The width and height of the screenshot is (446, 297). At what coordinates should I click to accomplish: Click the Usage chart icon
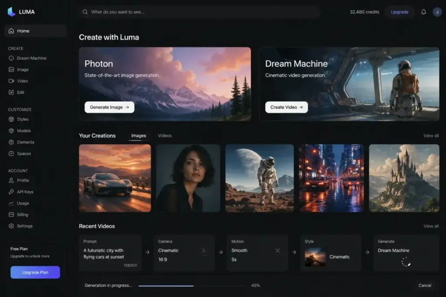[x=11, y=203]
